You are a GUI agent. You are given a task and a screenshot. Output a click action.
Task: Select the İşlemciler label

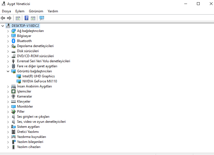coord(24,91)
